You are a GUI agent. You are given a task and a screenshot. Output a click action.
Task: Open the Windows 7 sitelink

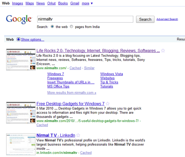coord(56,74)
